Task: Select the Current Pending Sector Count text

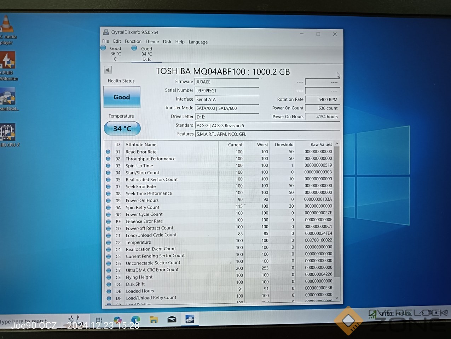Action: (x=155, y=256)
